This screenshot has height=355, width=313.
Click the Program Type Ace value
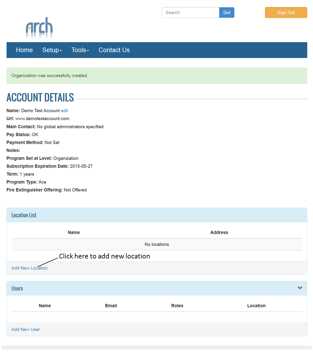(x=42, y=182)
